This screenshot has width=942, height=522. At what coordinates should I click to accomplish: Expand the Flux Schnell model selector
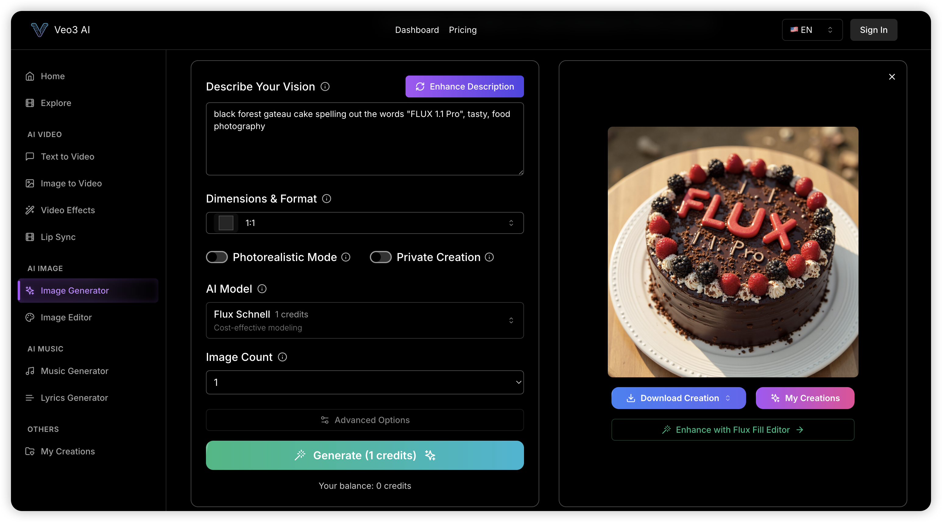(365, 320)
